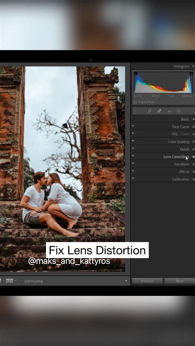Click the histogram graph area
The height and width of the screenshot is (346, 195).
click(x=163, y=82)
